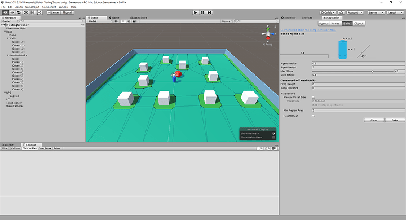
Task: Open the Account dropdown
Action: (355, 12)
